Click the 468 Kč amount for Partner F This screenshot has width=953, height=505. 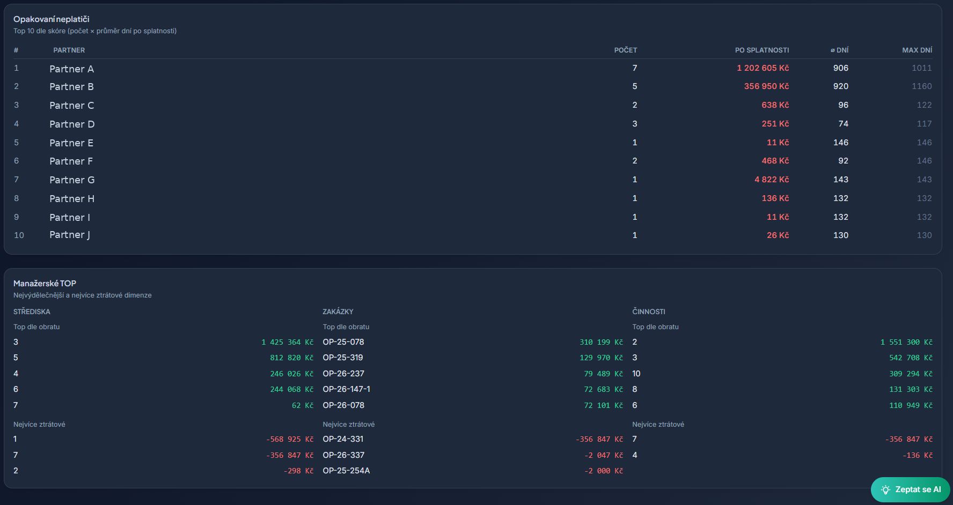[775, 161]
